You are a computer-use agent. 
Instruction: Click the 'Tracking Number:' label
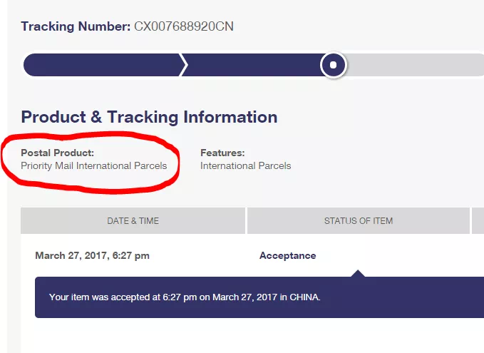(x=76, y=27)
